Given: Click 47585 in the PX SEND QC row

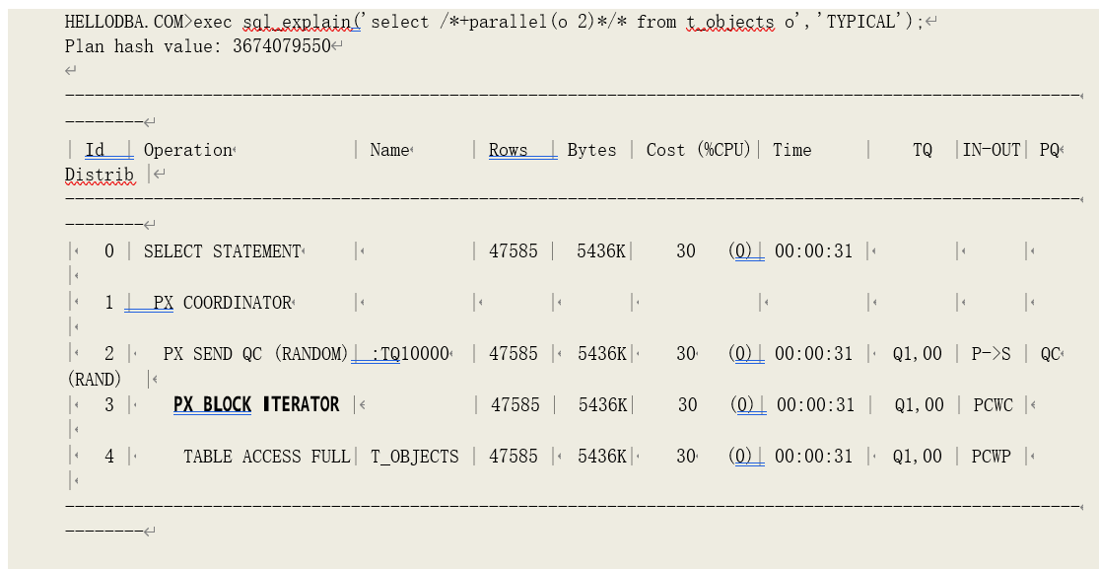Looking at the screenshot, I should click(x=514, y=354).
